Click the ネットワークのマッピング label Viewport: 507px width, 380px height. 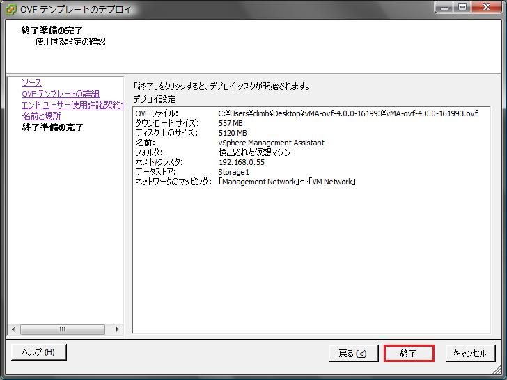click(x=173, y=182)
